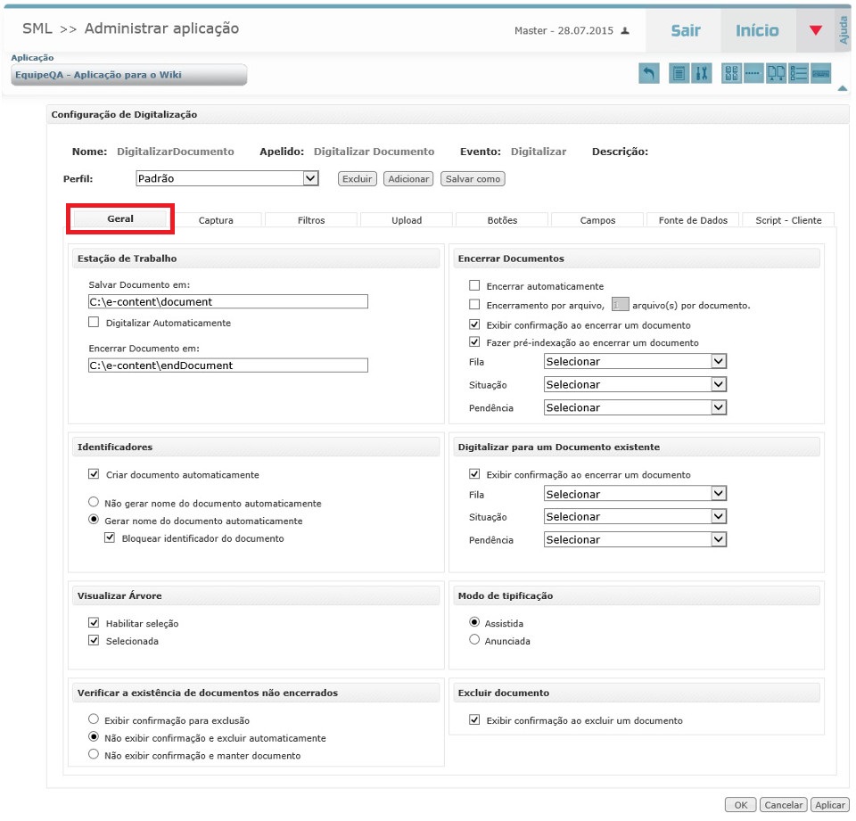Screen dimensions: 856x821
Task: Open the Fonte de Dados tab
Action: (x=693, y=220)
